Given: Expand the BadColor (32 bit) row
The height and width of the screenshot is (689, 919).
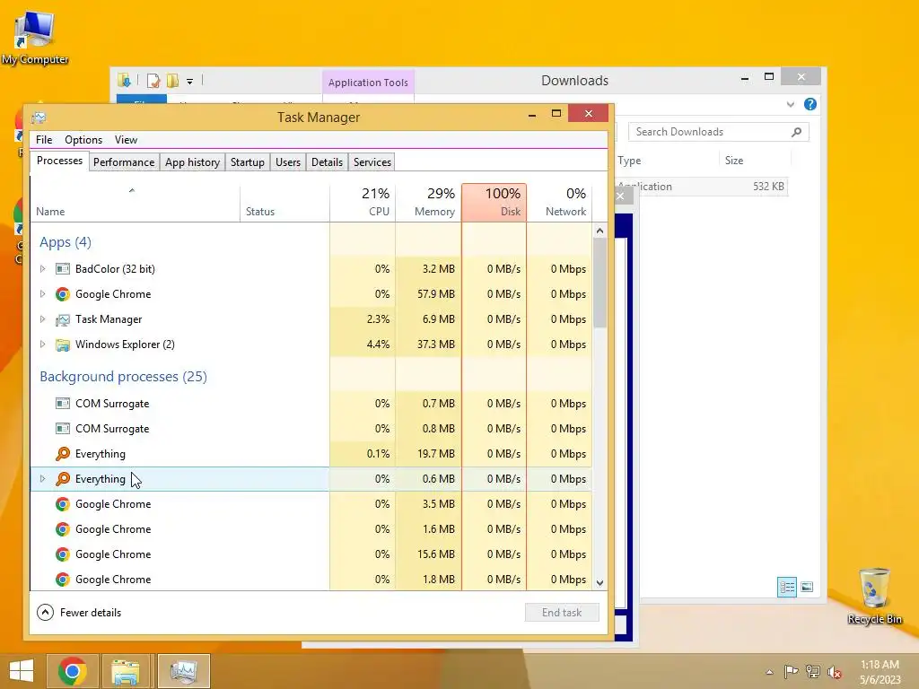Looking at the screenshot, I should [42, 269].
